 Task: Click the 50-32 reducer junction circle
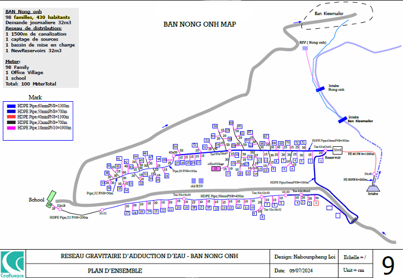pos(102,210)
